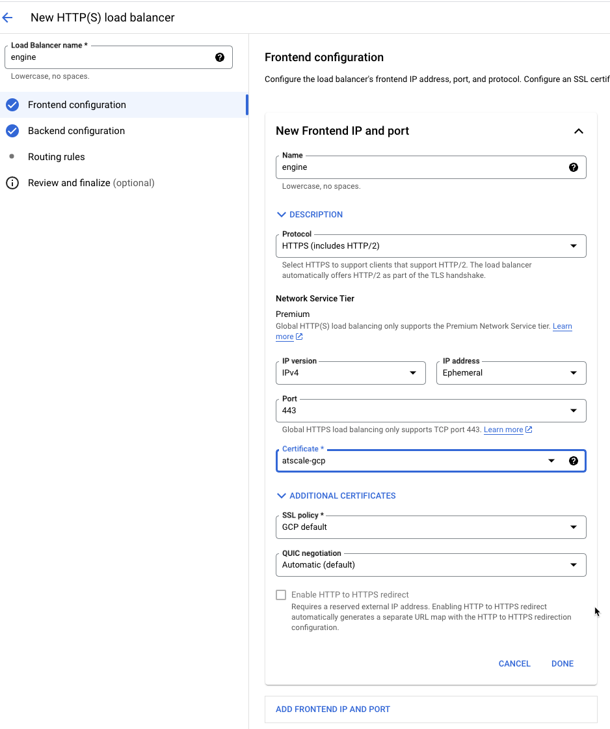Click the Review and finalize info icon
The width and height of the screenshot is (610, 729).
[x=12, y=183]
